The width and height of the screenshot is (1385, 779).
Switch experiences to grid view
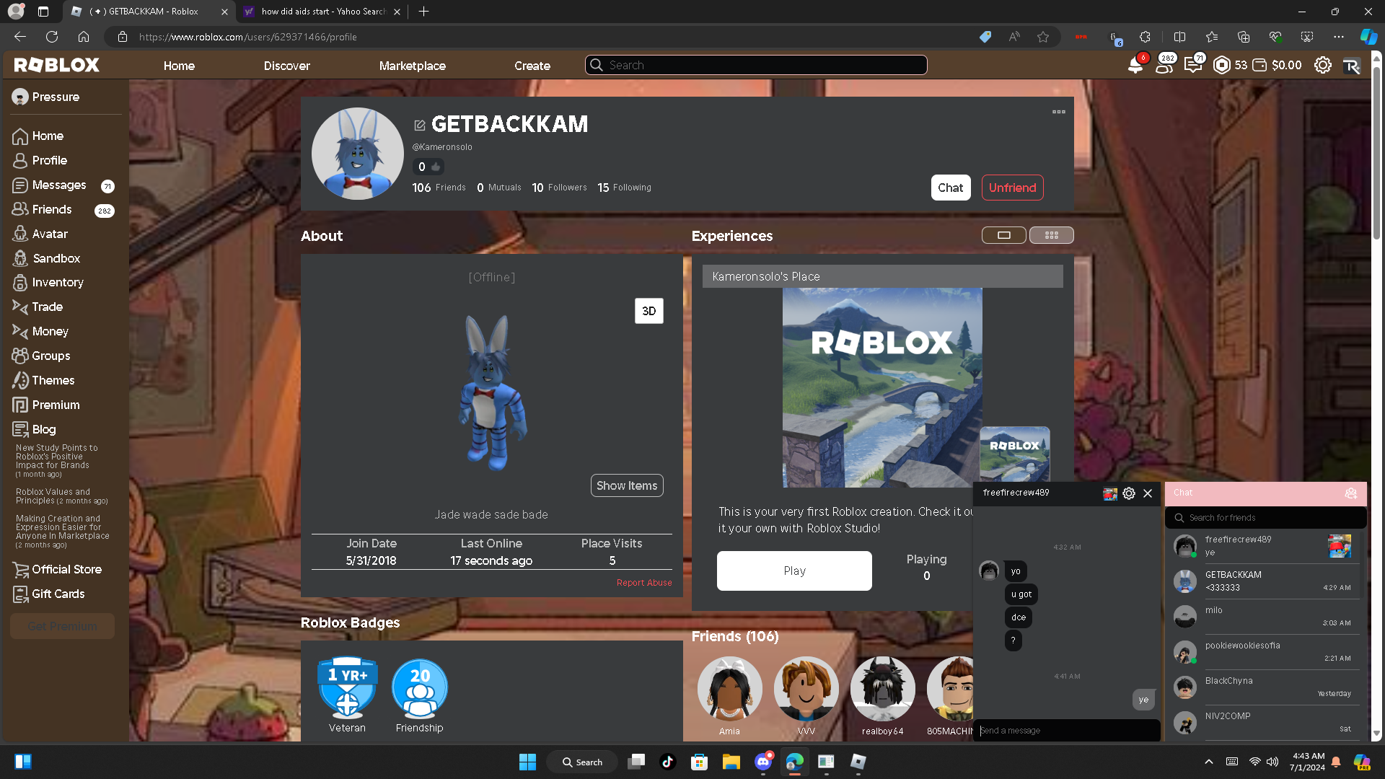coord(1051,235)
